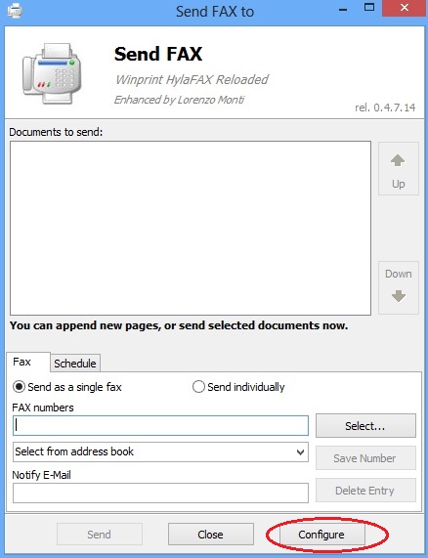Move document down with Down arrow
The width and height of the screenshot is (428, 558).
398,288
